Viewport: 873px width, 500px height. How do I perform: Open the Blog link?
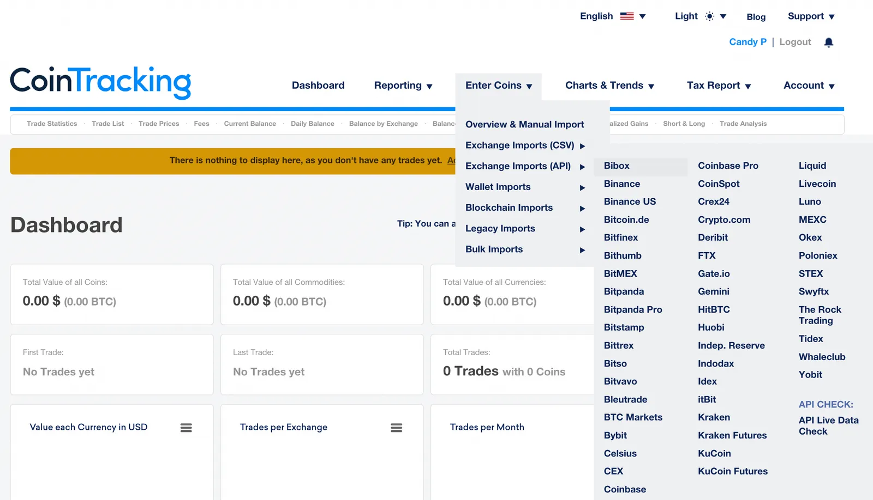pos(756,17)
